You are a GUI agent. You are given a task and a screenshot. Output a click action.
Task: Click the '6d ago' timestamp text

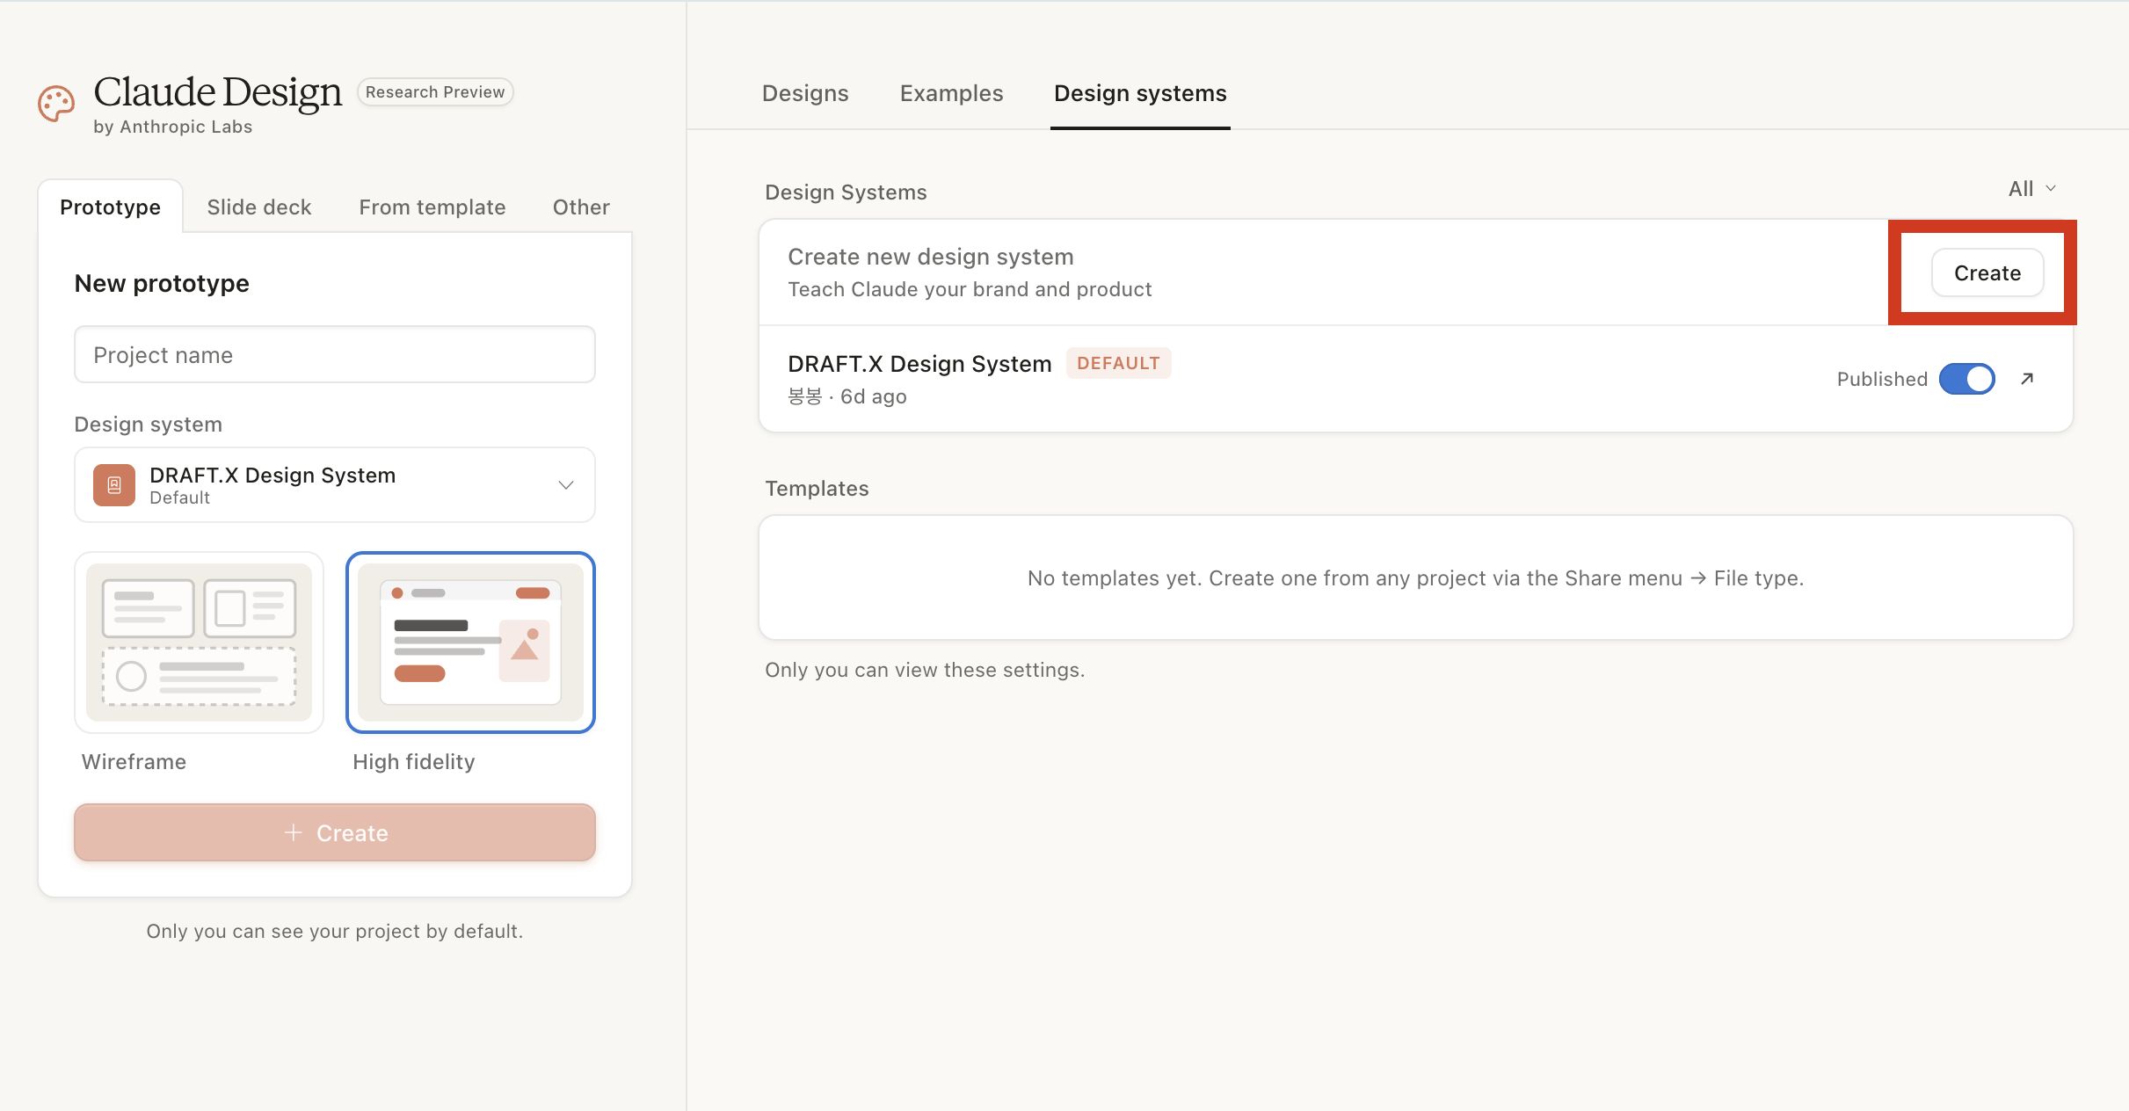point(874,396)
